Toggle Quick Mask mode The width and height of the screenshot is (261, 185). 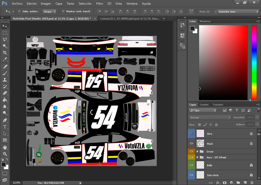[5, 174]
